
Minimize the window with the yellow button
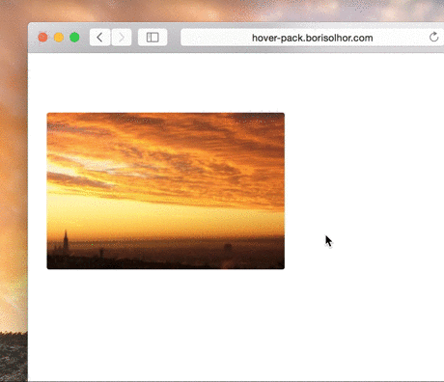59,38
